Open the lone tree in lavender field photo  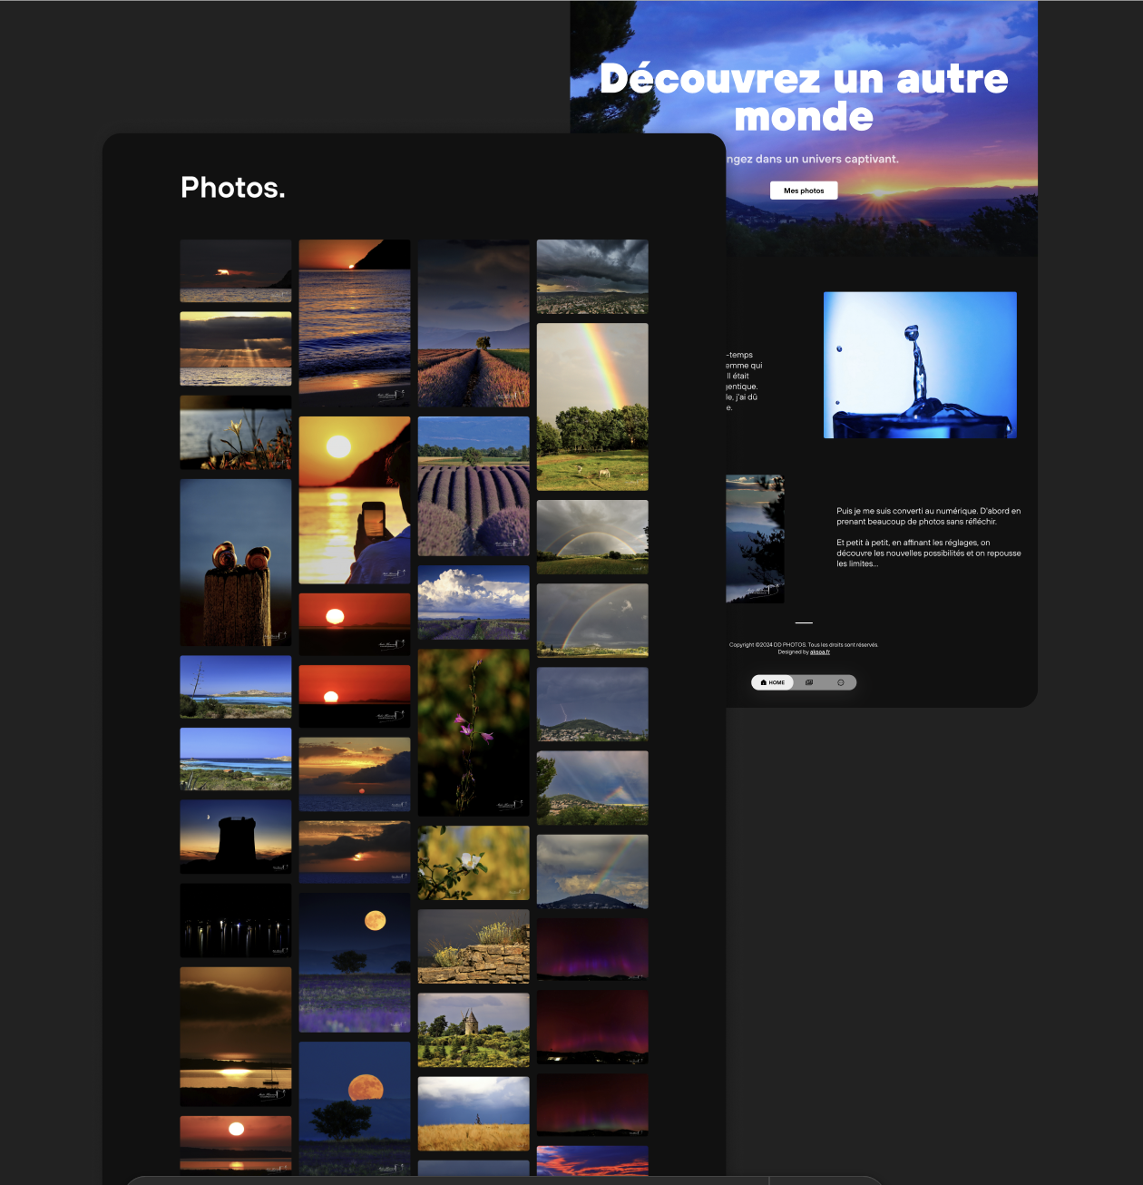point(474,323)
